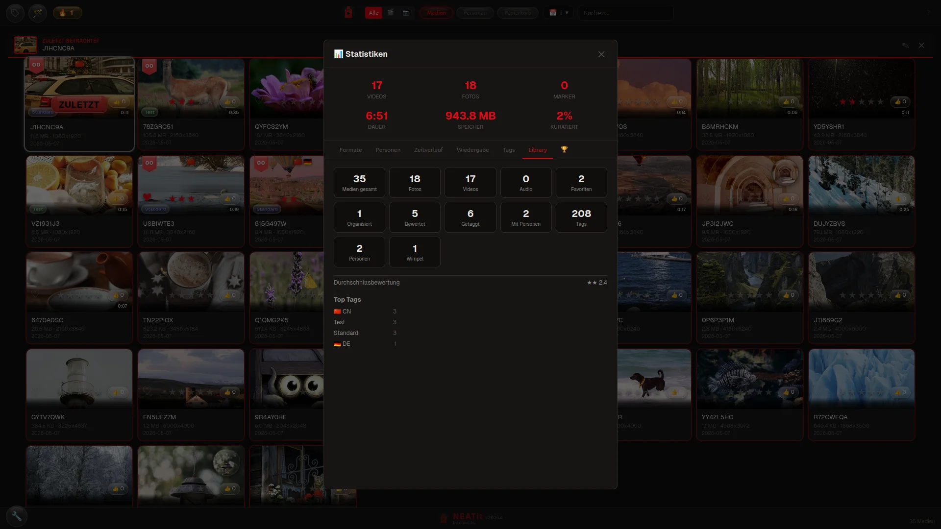This screenshot has width=941, height=529.
Task: Toggle like on the 78ZGRC51 card
Action: click(230, 101)
